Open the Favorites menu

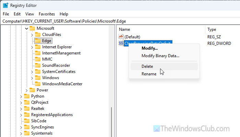tap(47, 14)
